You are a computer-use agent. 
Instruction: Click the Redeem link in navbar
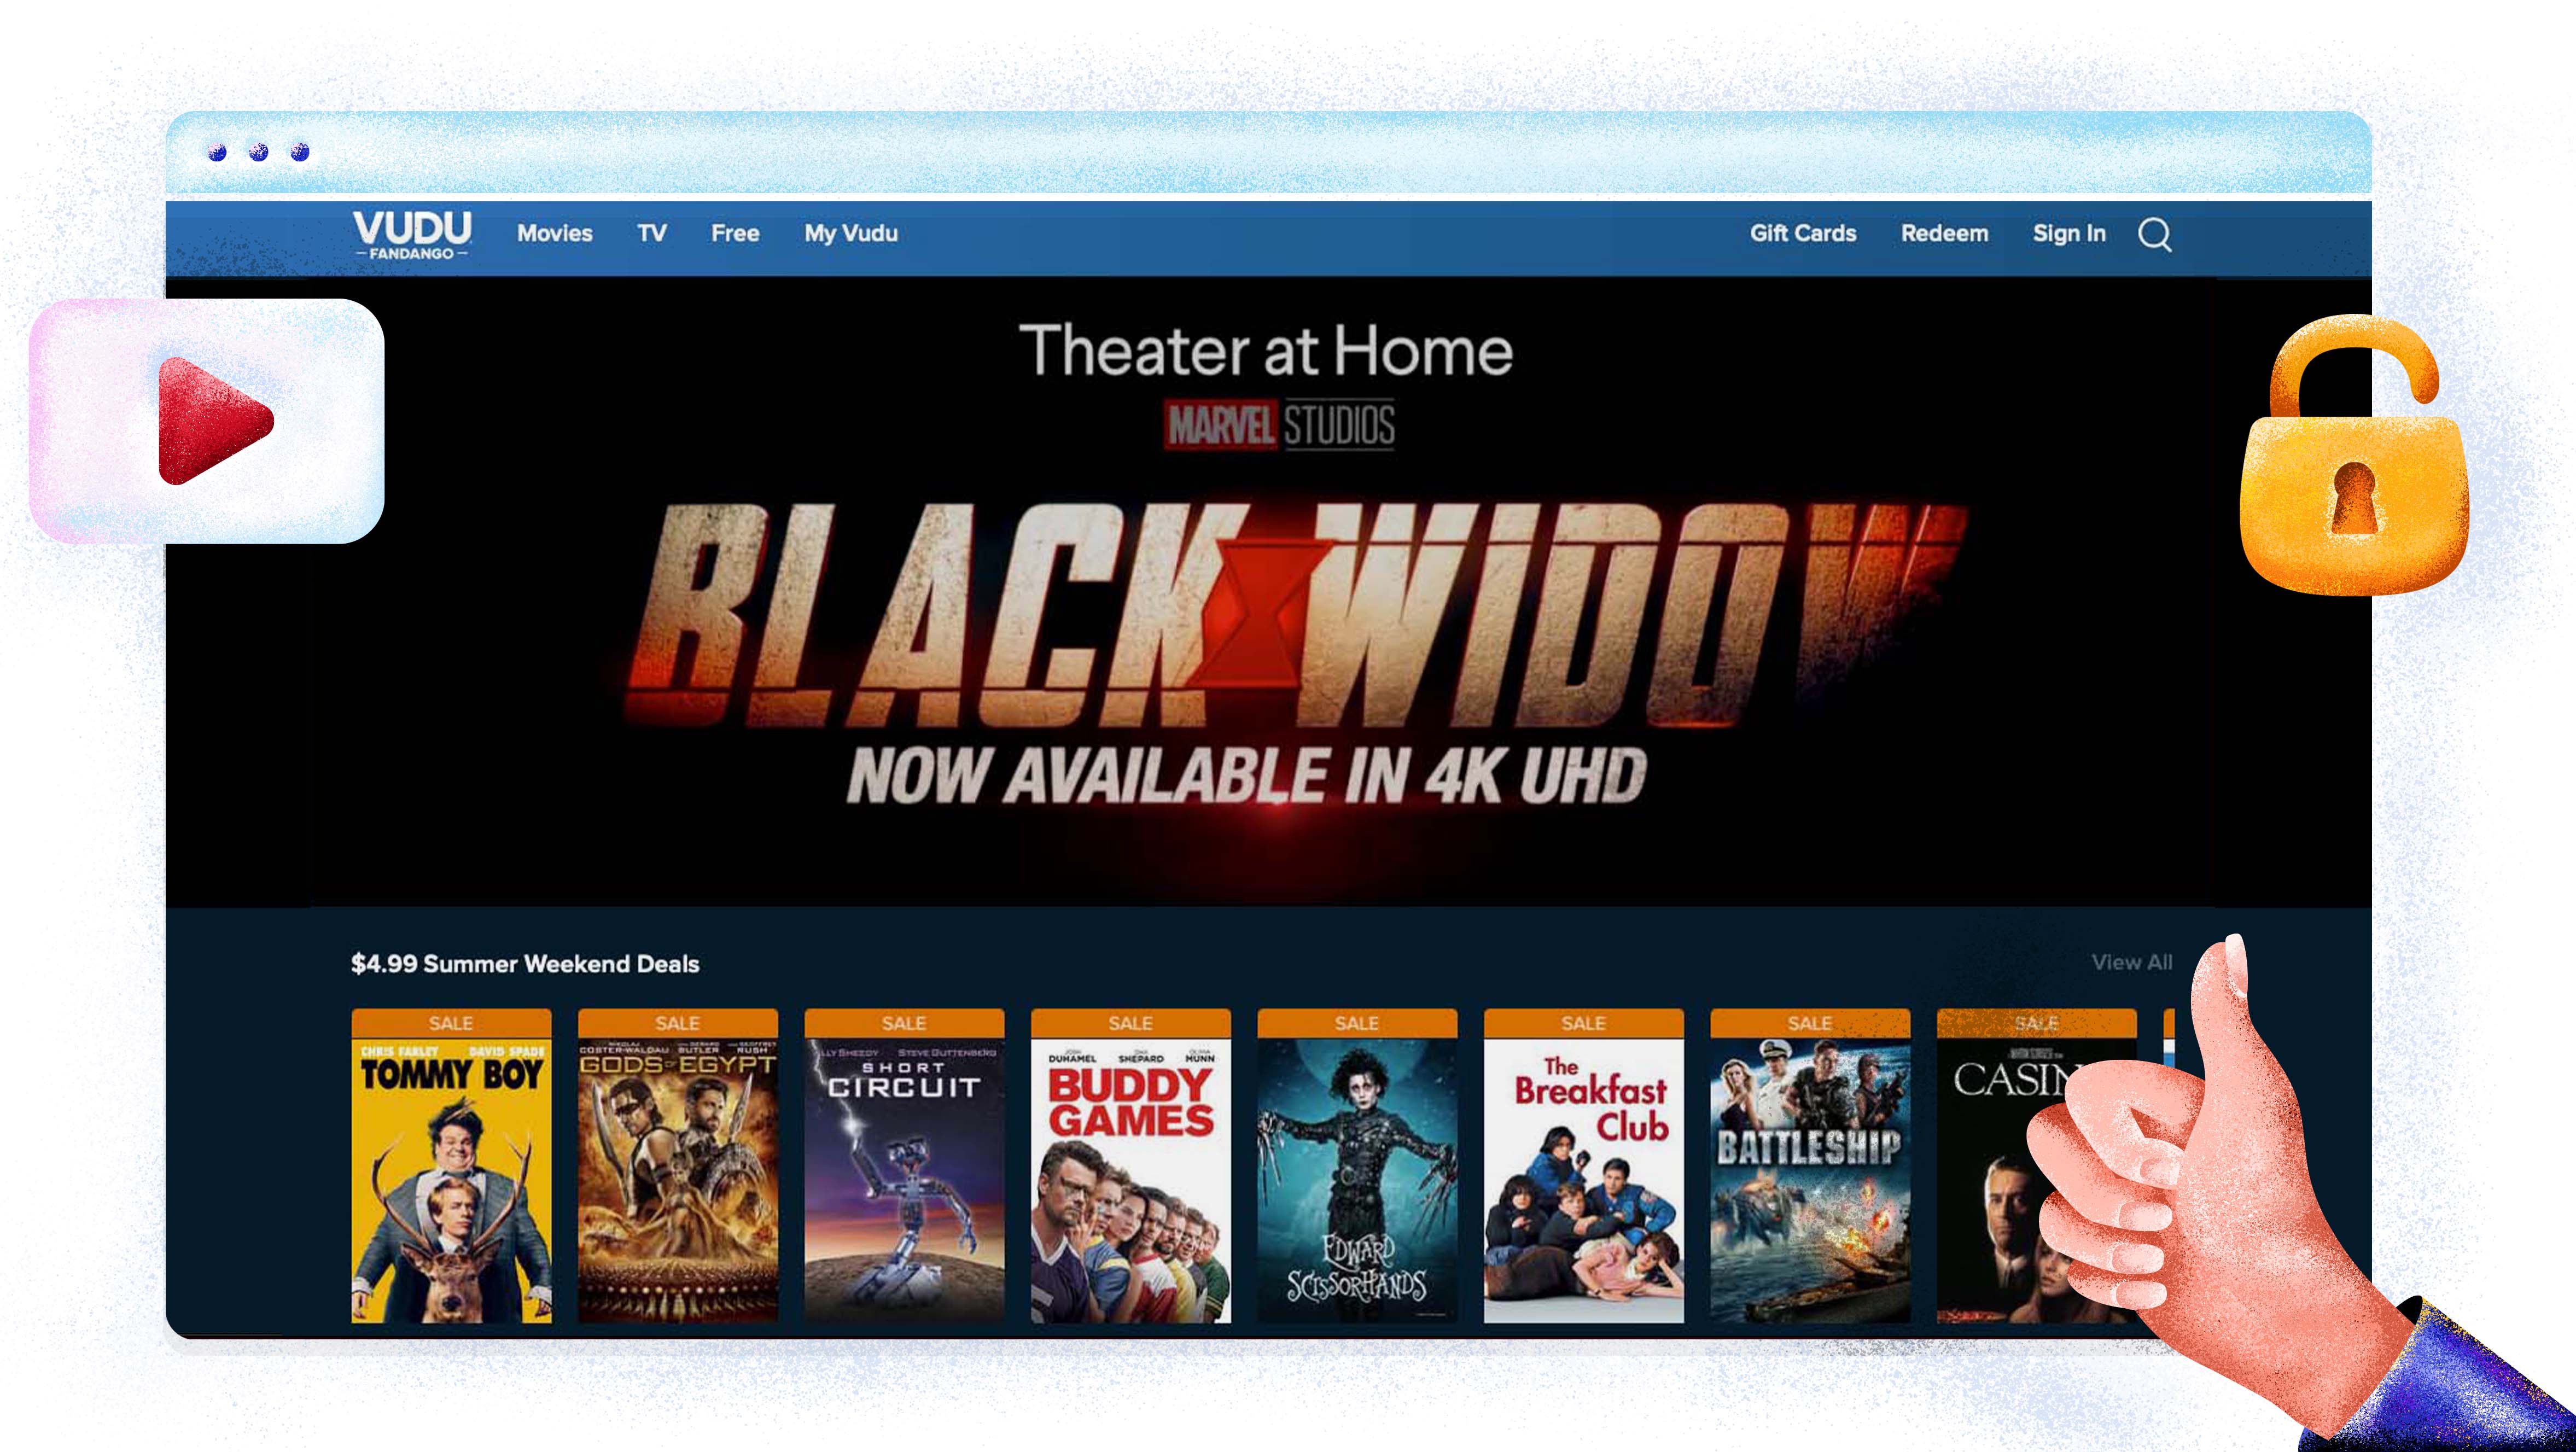[1943, 232]
